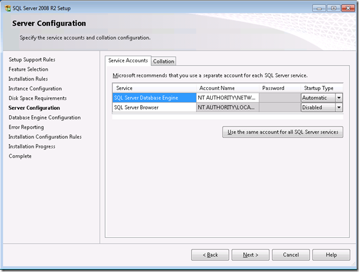The height and width of the screenshot is (272, 359).
Task: Select Database Engine Configuration step
Action: pyautogui.click(x=44, y=117)
